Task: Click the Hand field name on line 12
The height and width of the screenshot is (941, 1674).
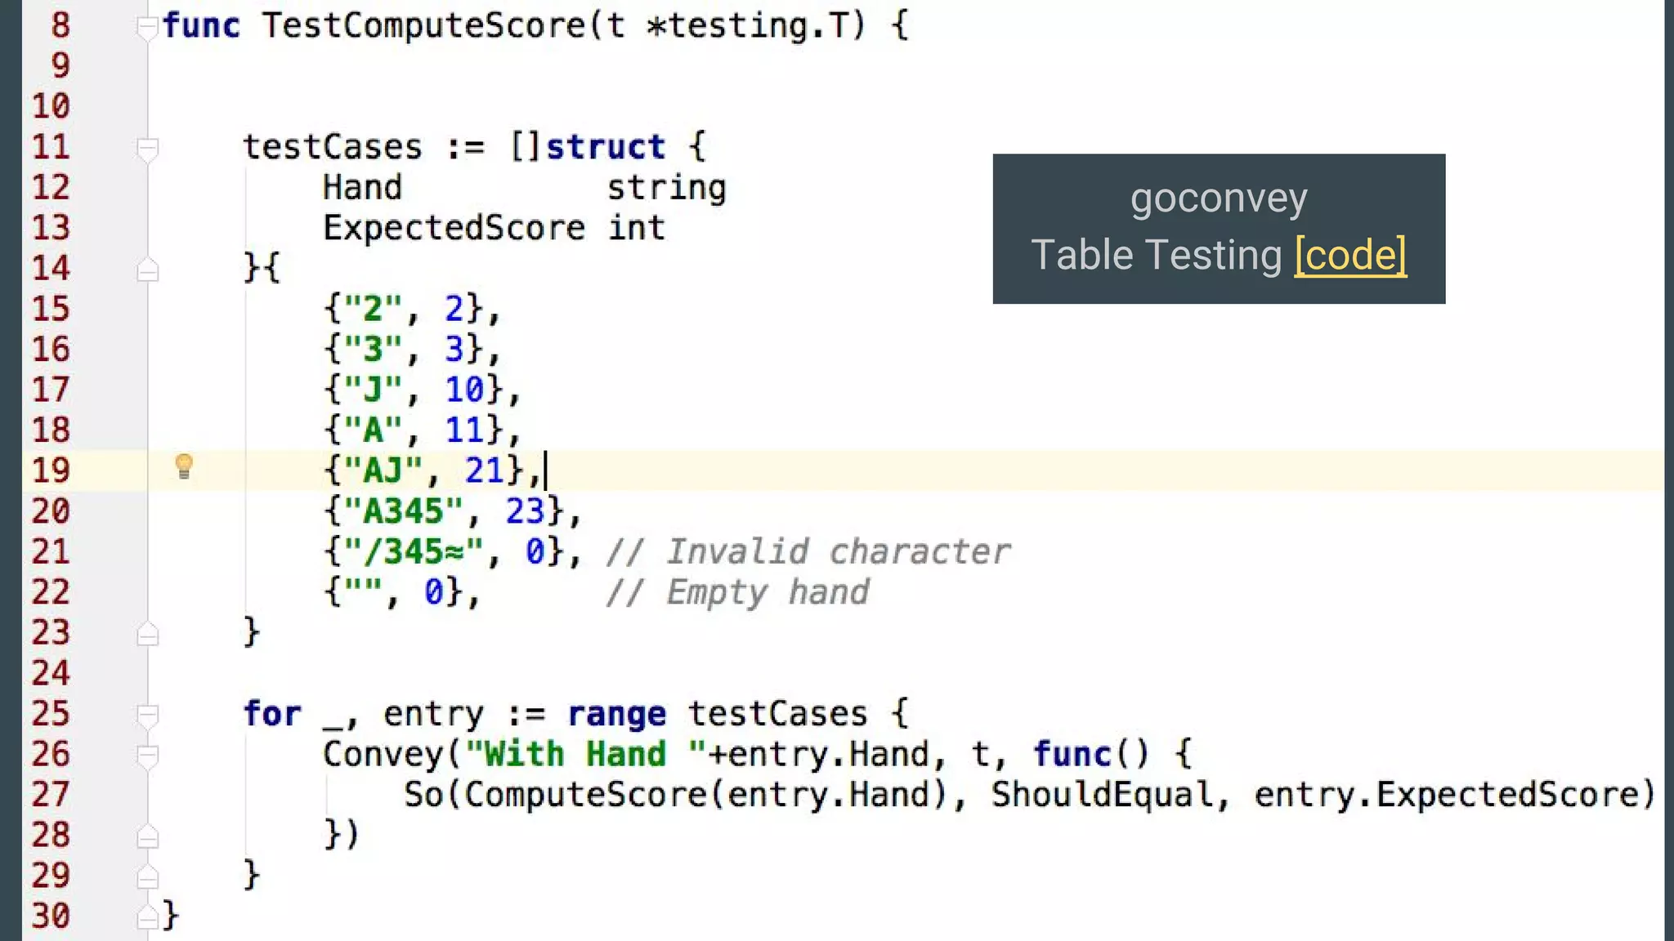Action: pyautogui.click(x=362, y=187)
